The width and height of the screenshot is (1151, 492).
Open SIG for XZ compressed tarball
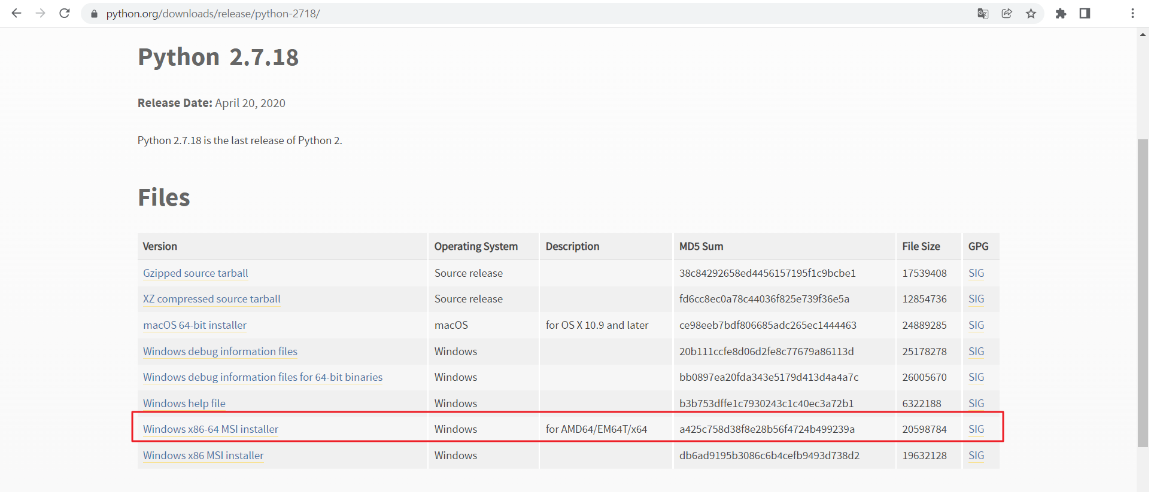coord(976,299)
